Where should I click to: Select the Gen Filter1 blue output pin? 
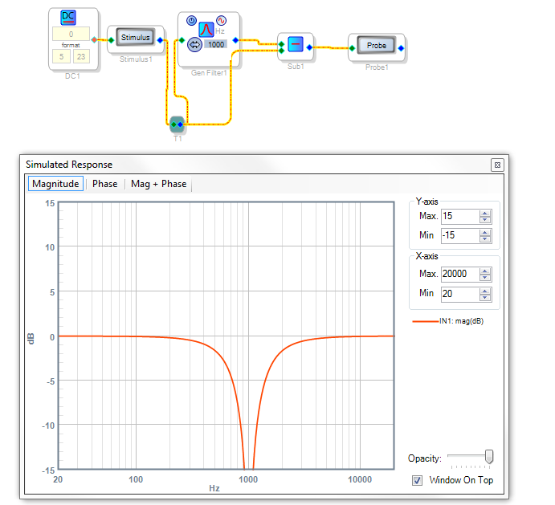tap(235, 40)
